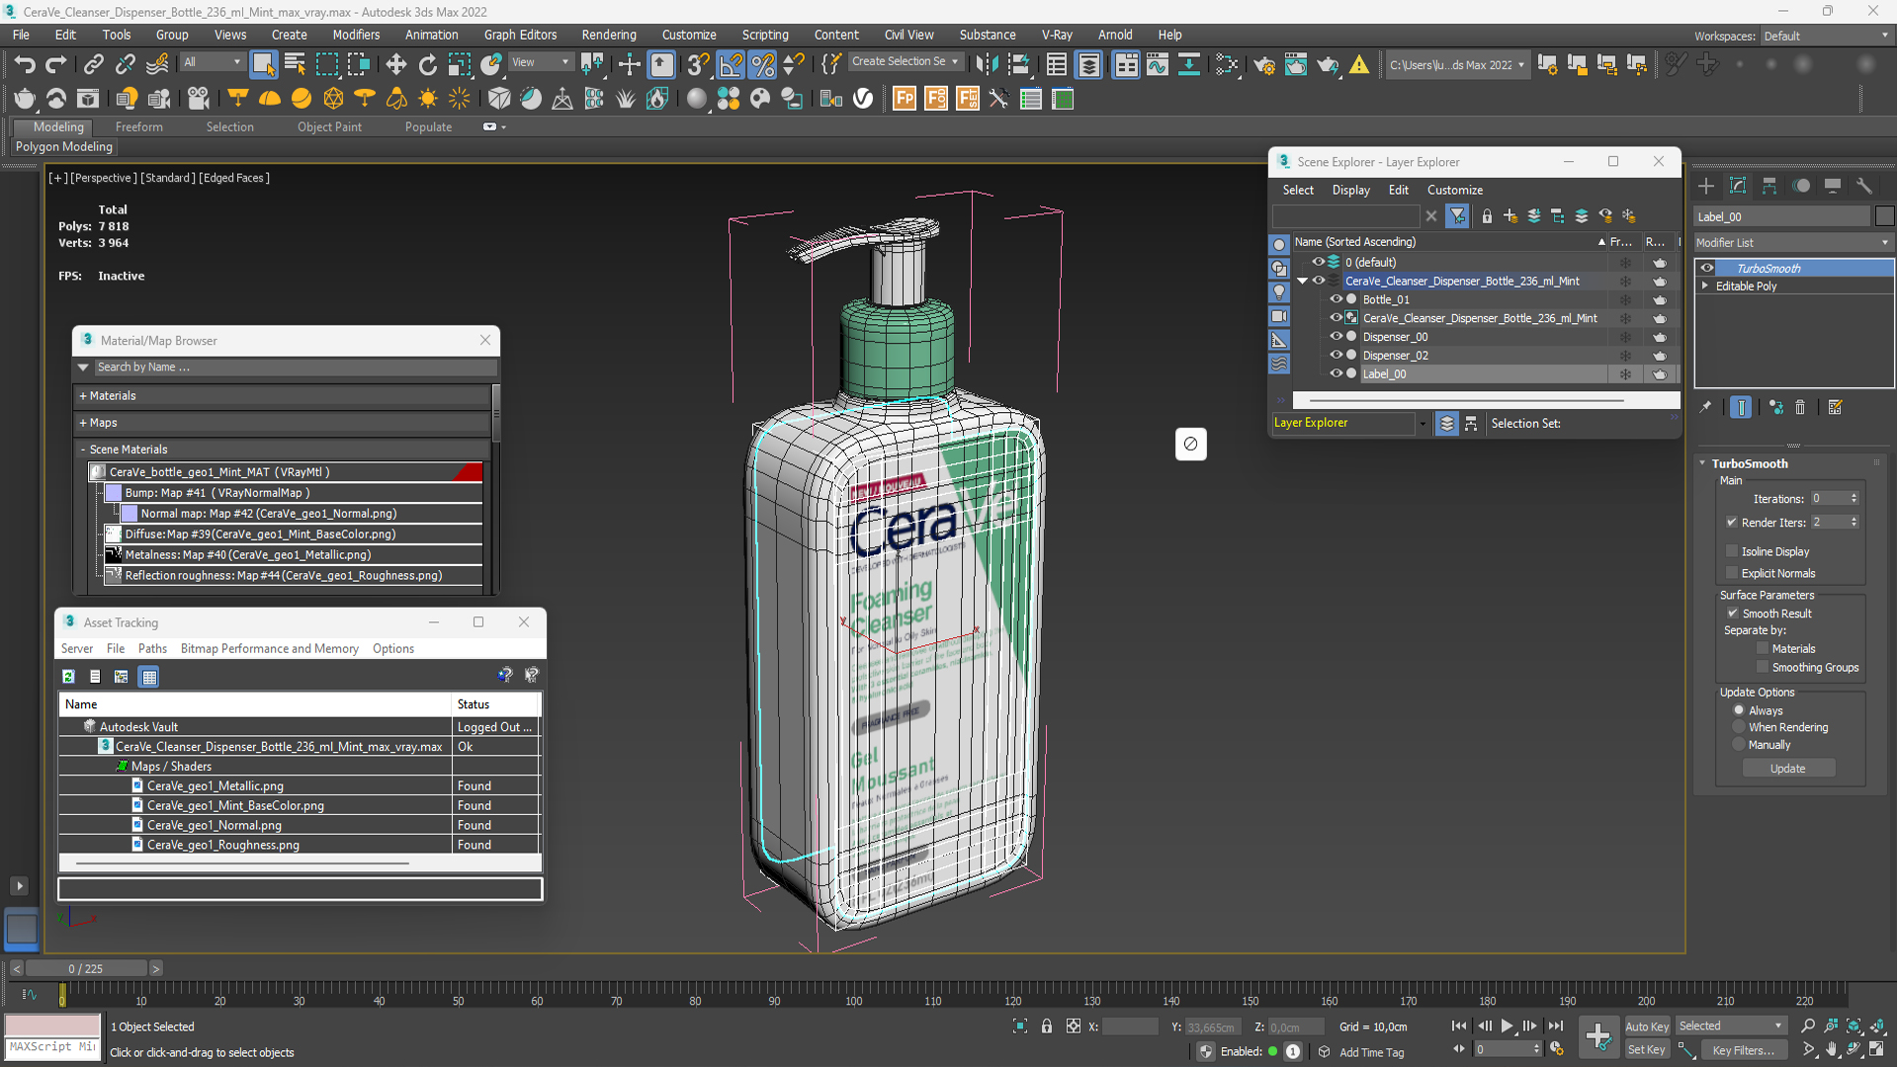
Task: Click the time slider handle 0 / 225
Action: pyautogui.click(x=86, y=969)
